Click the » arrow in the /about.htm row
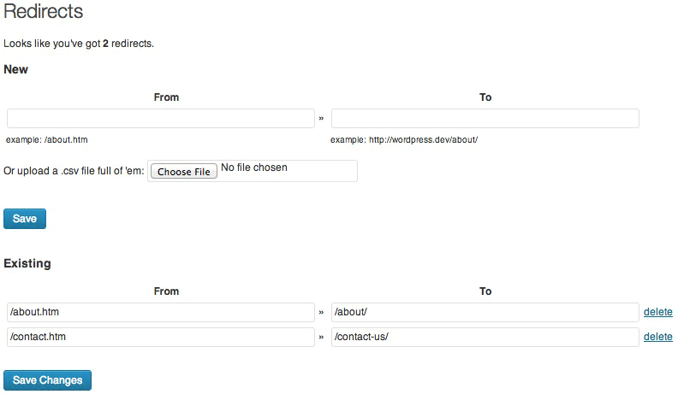Viewport: 678px width, 394px height. [x=321, y=312]
